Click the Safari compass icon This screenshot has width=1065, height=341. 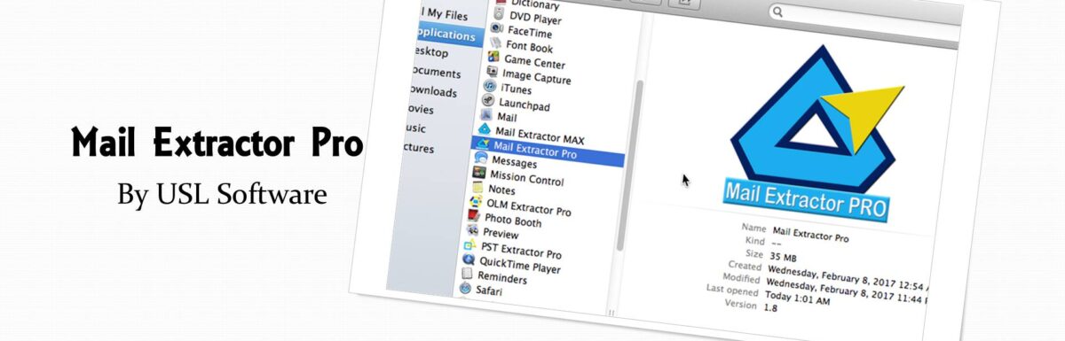(x=465, y=288)
